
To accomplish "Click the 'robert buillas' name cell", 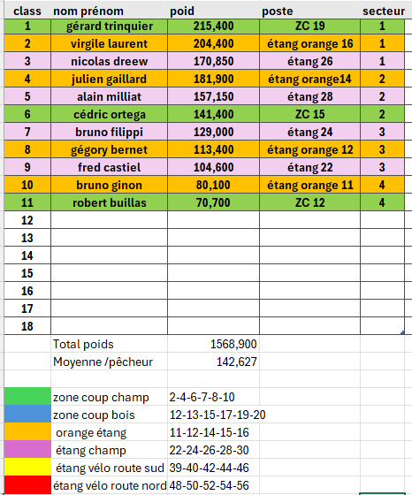I will (x=110, y=202).
